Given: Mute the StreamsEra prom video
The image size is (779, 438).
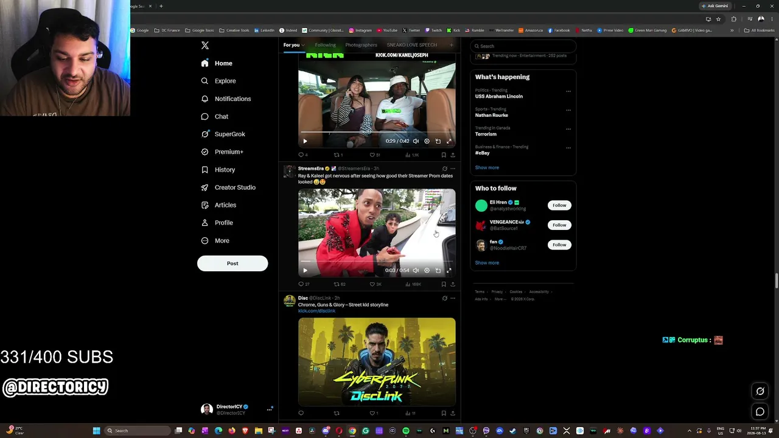Looking at the screenshot, I should click(416, 270).
